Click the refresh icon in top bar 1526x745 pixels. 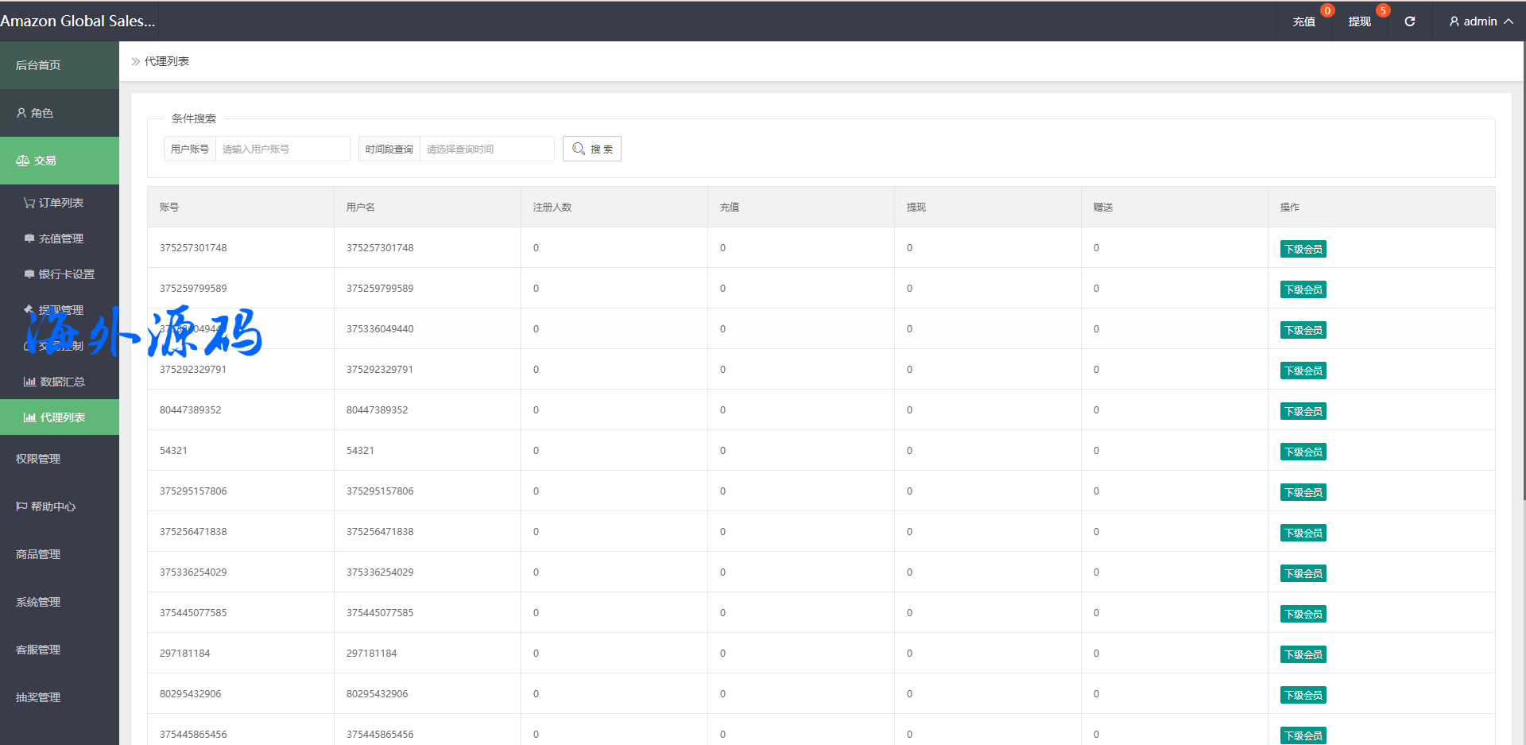tap(1409, 21)
